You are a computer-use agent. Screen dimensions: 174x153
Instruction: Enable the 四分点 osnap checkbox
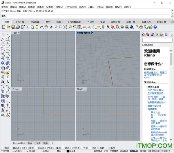click(x=71, y=148)
